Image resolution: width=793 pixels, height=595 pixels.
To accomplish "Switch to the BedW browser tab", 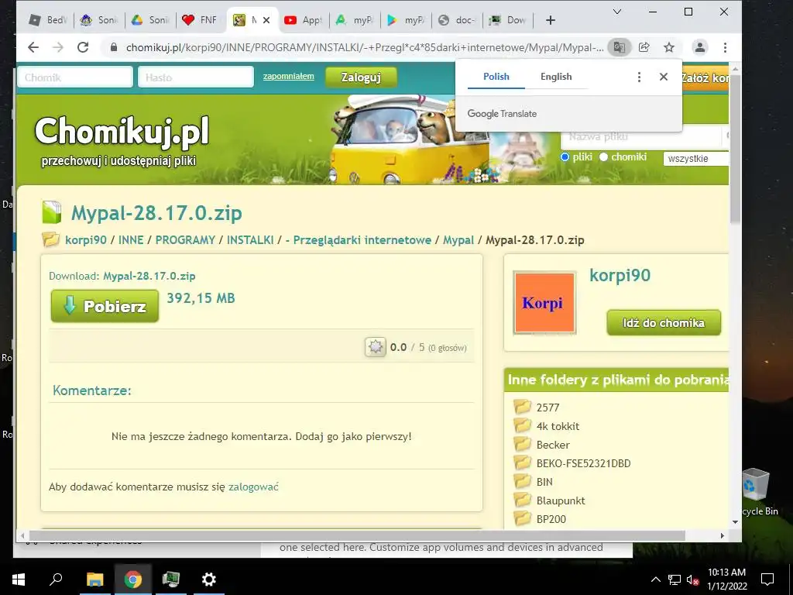I will 49,20.
